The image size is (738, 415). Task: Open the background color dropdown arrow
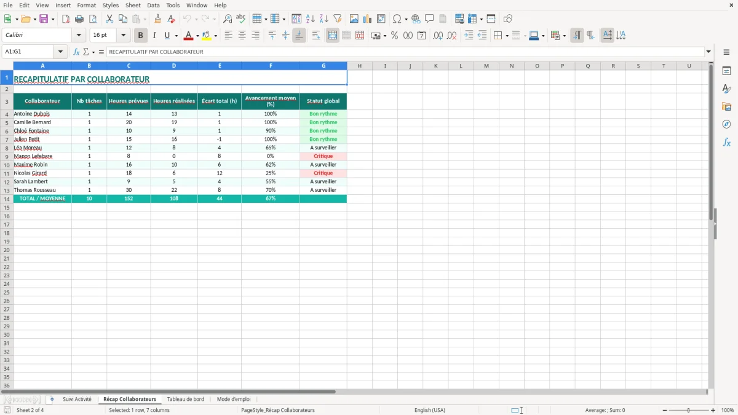click(215, 36)
